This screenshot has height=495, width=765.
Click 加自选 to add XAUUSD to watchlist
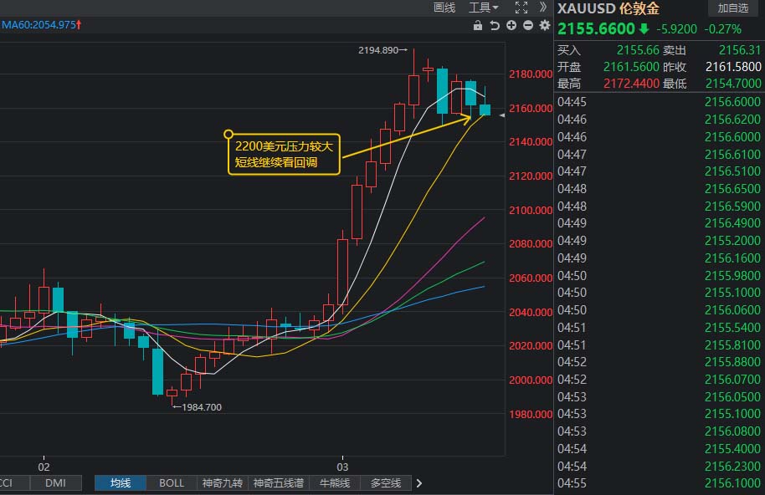click(732, 8)
